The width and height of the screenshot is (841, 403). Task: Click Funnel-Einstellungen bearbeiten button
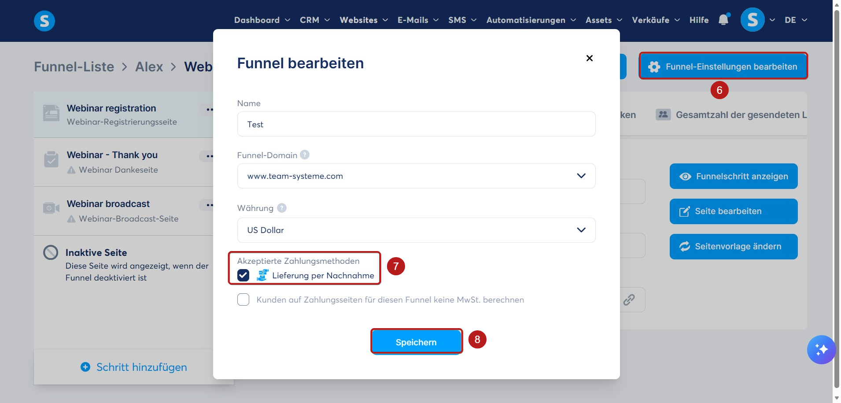point(723,67)
